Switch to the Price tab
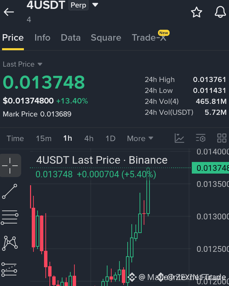The image size is (229, 286). pos(13,38)
